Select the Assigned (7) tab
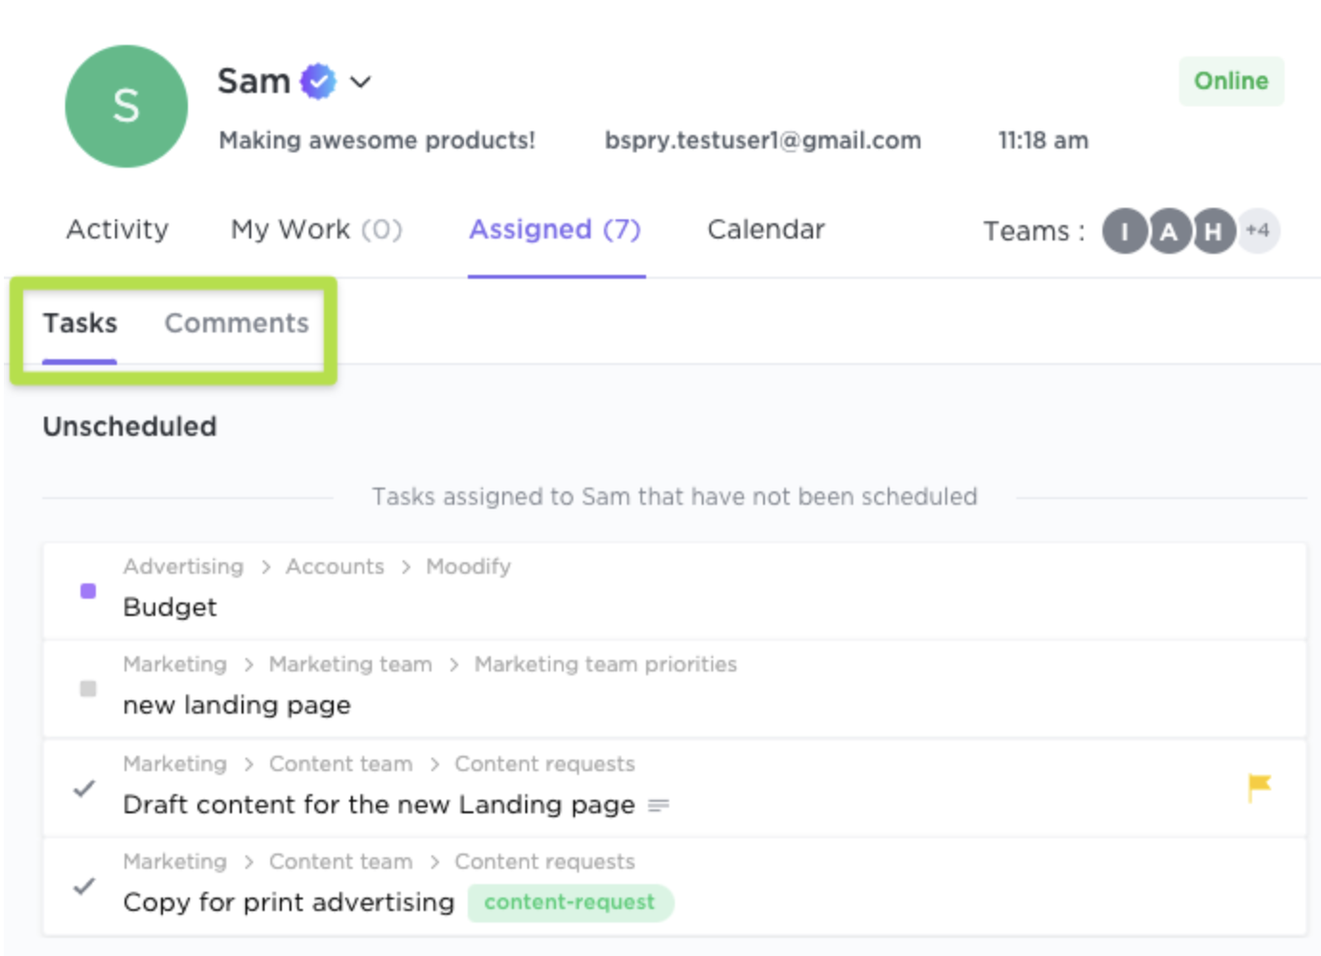 [x=555, y=230]
